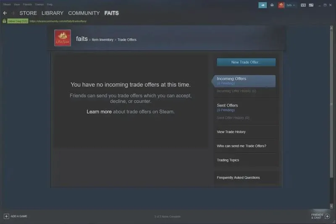
Task: Open View Trade History
Action: coord(231,132)
